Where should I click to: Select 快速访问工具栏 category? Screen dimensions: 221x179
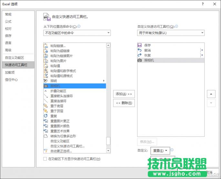coord(18,65)
